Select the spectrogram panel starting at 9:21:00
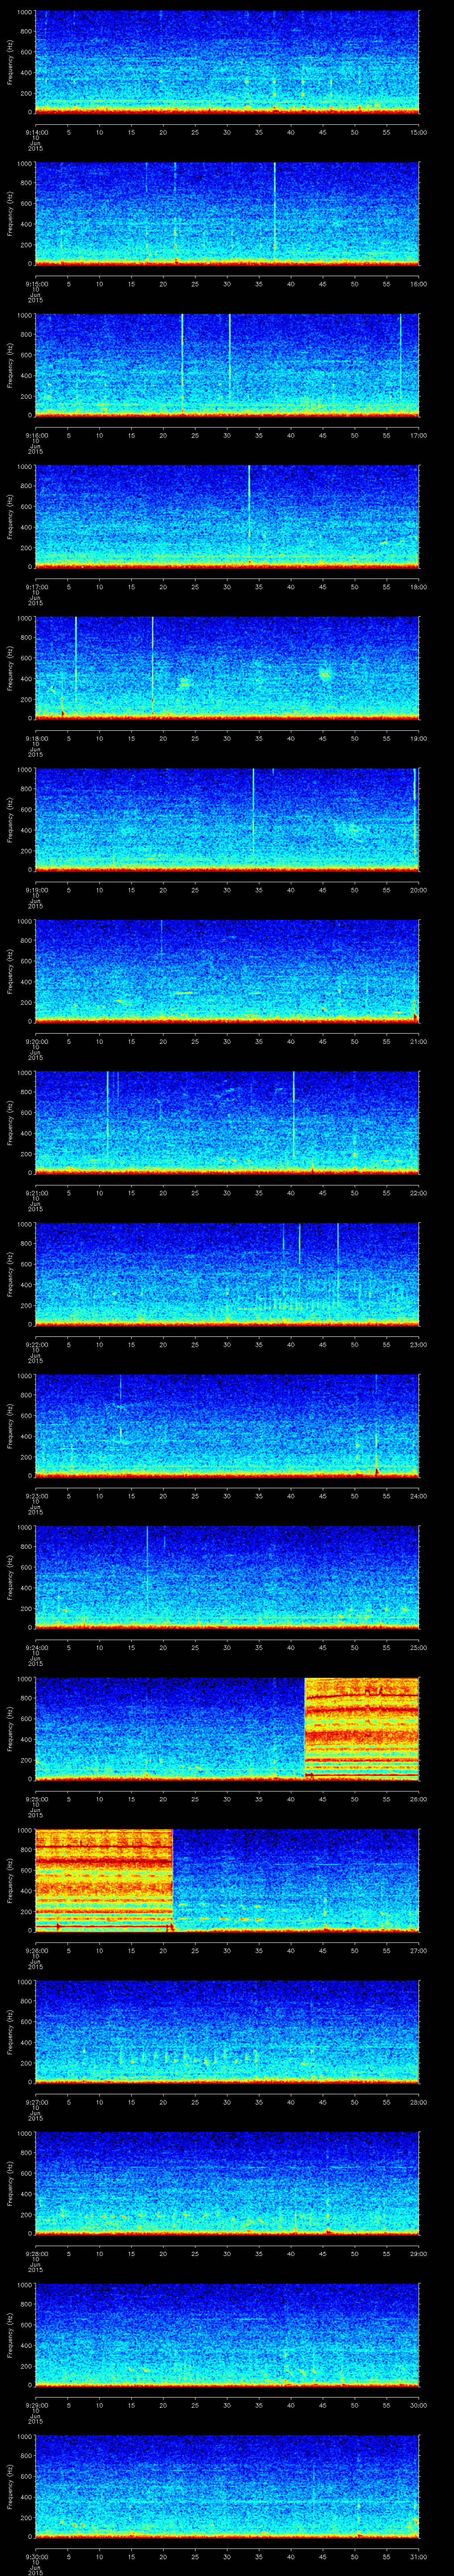Image resolution: width=454 pixels, height=2576 pixels. (227, 1122)
